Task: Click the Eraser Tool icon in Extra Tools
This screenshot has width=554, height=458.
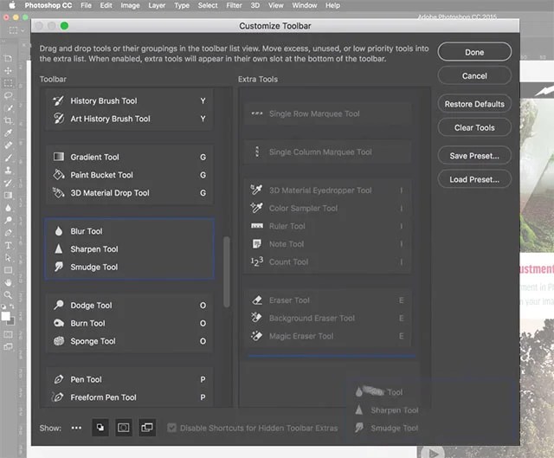Action: click(x=257, y=300)
